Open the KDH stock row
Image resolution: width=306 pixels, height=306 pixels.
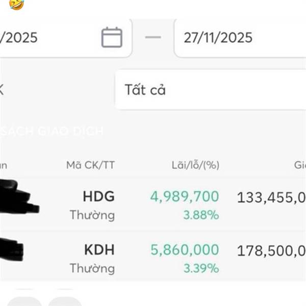click(x=153, y=257)
